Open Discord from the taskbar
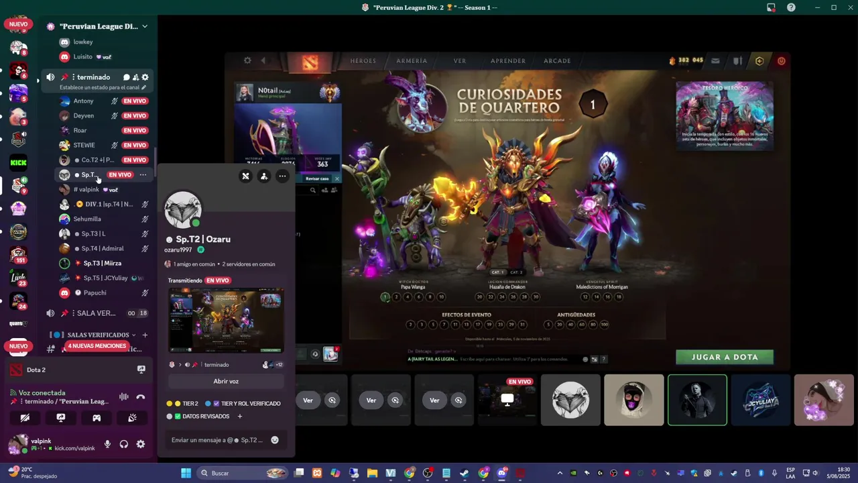858x483 pixels. pyautogui.click(x=501, y=473)
